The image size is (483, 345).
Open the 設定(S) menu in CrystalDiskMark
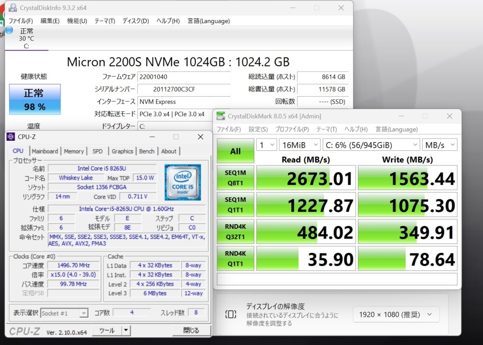pyautogui.click(x=258, y=129)
